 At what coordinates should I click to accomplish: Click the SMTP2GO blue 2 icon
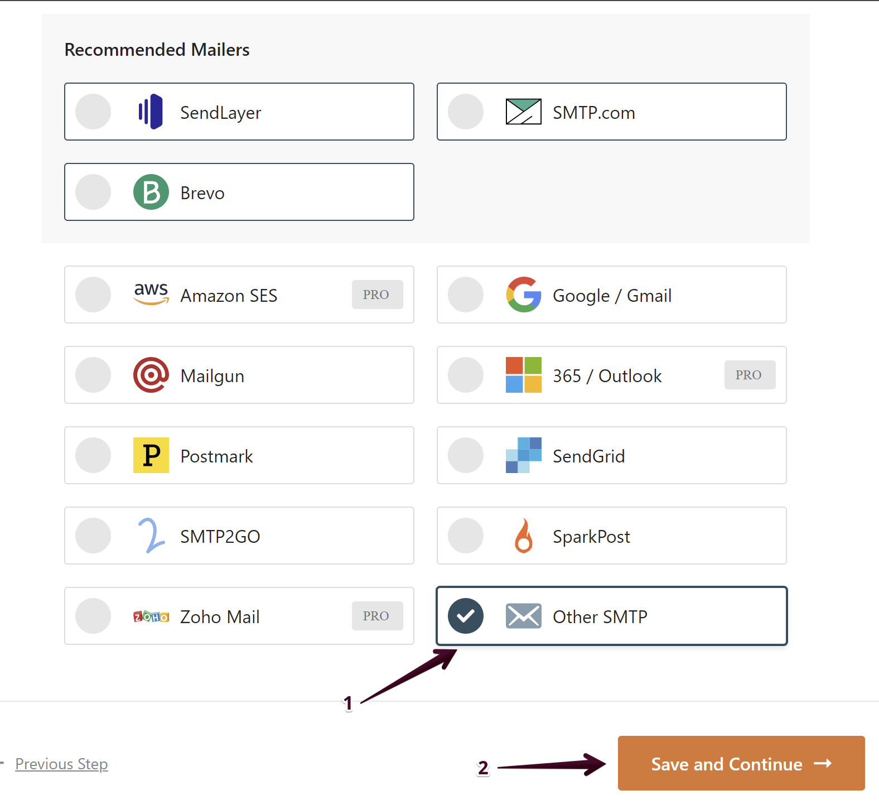tap(151, 536)
